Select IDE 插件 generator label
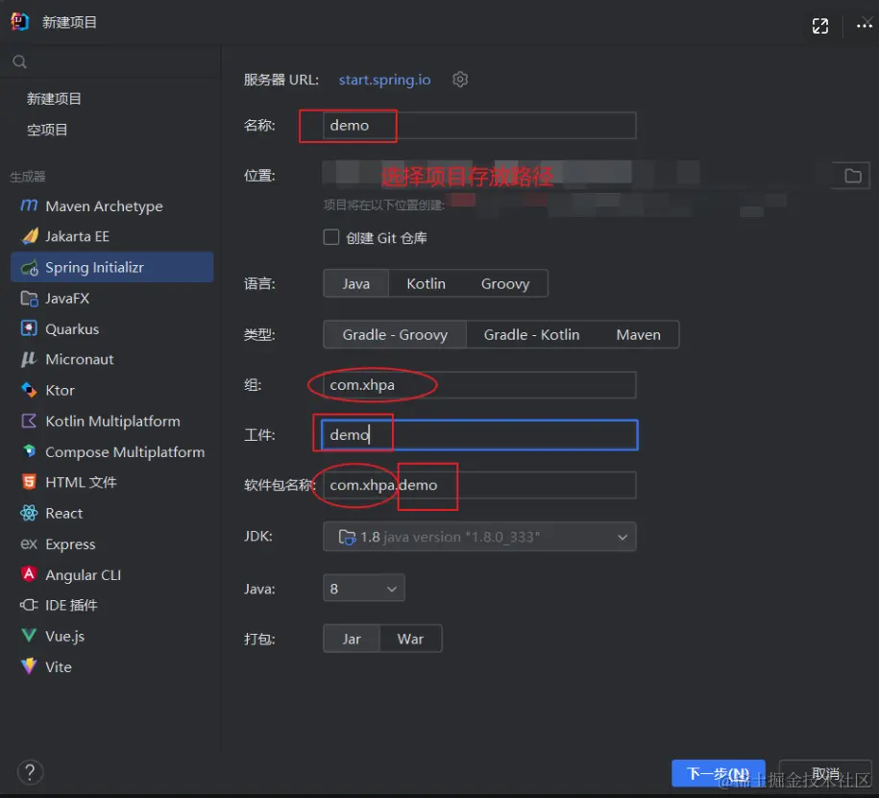 (71, 605)
